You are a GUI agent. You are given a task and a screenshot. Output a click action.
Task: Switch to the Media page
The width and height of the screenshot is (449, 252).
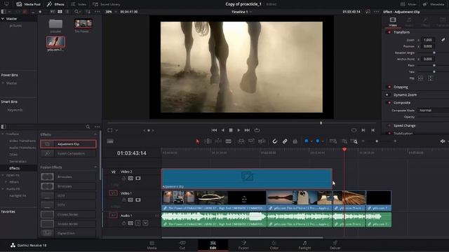point(152,245)
